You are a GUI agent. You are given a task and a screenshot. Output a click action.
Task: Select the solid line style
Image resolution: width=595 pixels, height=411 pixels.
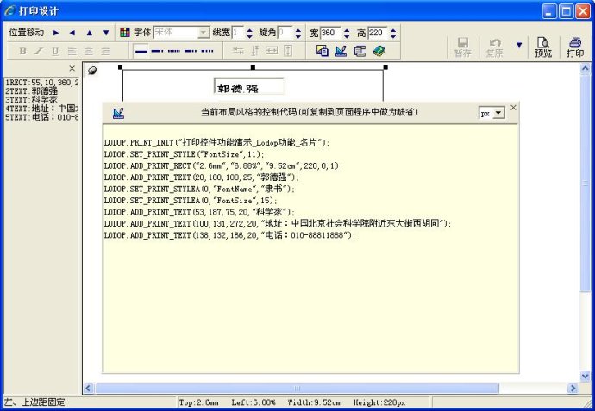pyautogui.click(x=141, y=51)
